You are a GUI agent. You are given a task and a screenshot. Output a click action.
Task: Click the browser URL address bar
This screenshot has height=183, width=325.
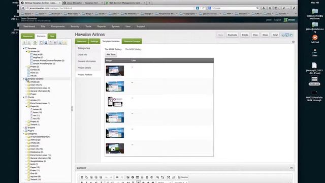tap(110, 8)
